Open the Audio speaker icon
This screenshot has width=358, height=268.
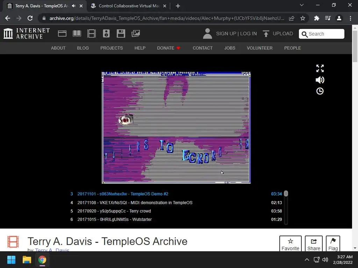106,33
